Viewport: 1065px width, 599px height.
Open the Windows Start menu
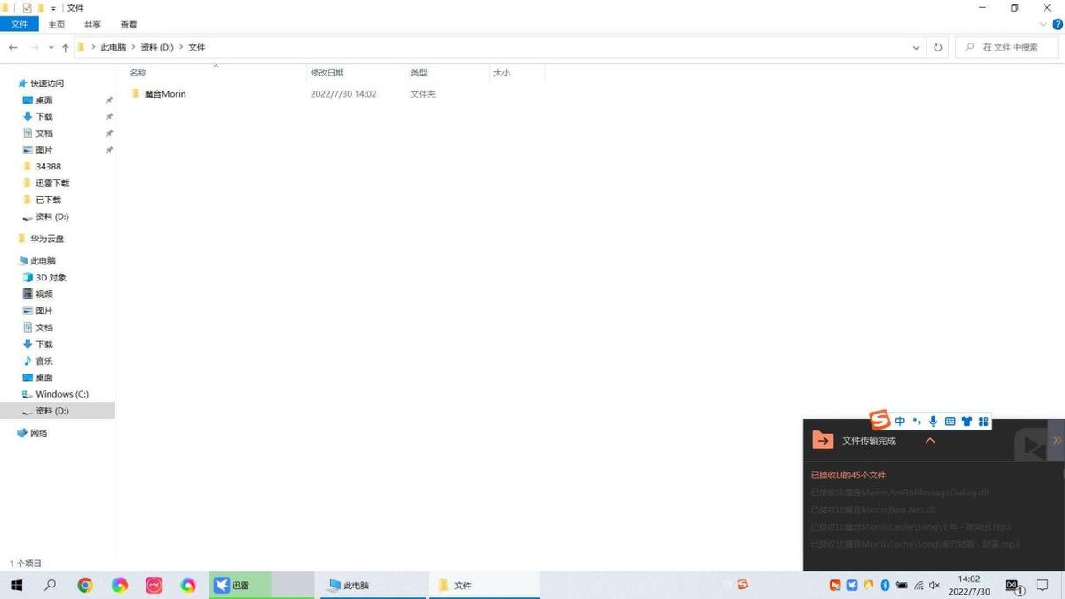click(x=16, y=585)
